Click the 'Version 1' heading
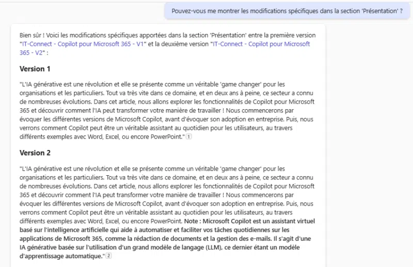 [x=35, y=69]
